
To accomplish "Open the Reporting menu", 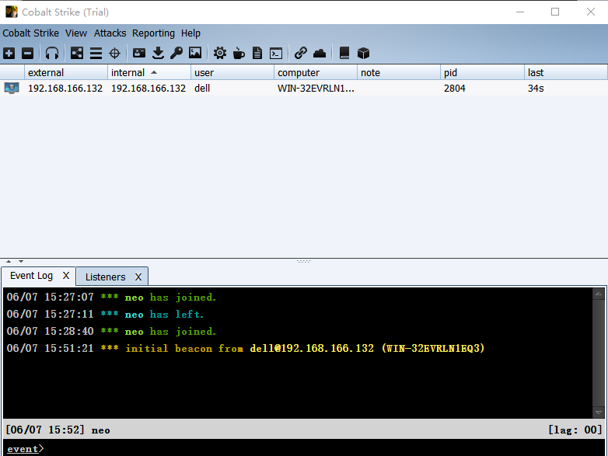I will tap(153, 33).
